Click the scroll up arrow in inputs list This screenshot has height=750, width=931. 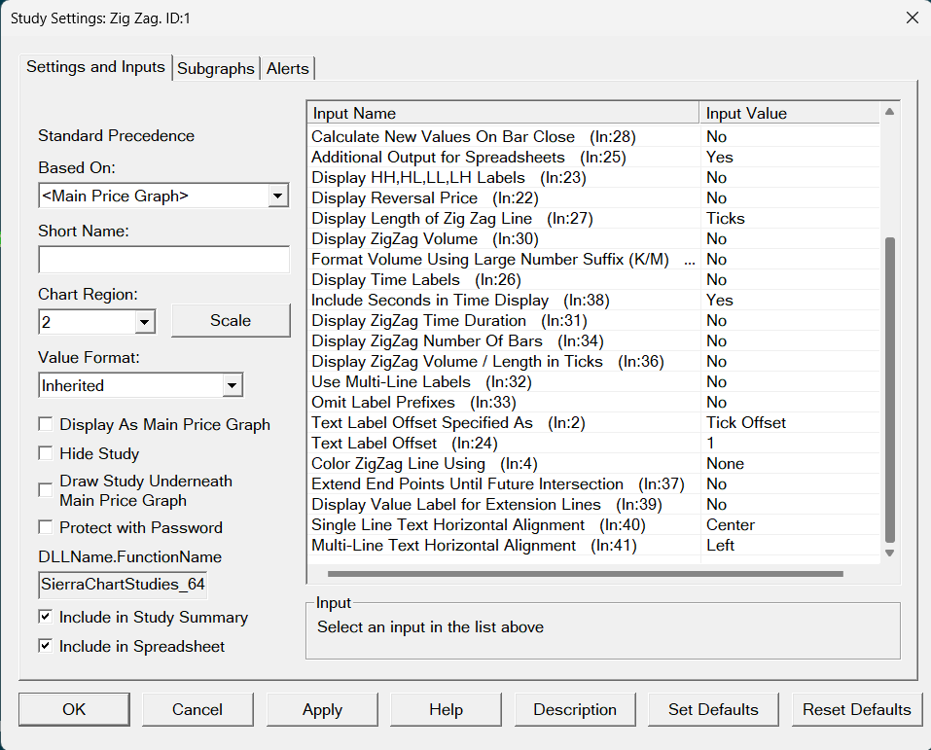(x=889, y=113)
